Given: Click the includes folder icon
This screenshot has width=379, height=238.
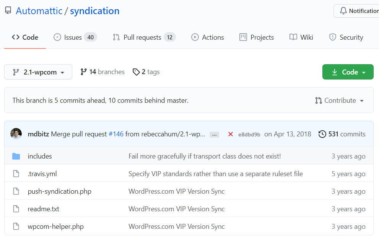Looking at the screenshot, I should (16, 156).
